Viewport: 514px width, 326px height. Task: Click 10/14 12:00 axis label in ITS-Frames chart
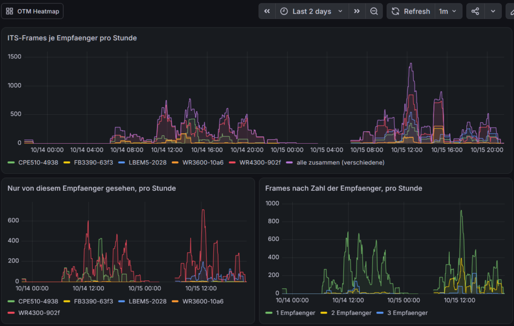point(167,150)
